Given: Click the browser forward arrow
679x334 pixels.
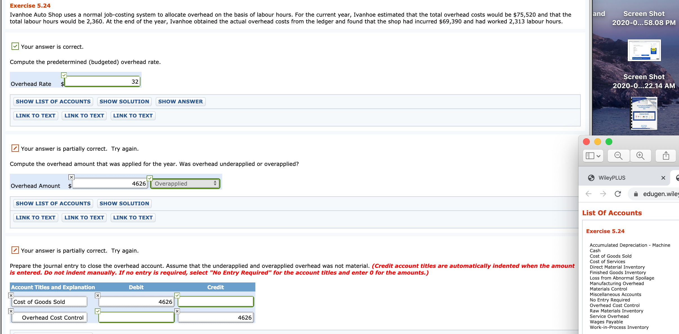Looking at the screenshot, I should (x=603, y=194).
